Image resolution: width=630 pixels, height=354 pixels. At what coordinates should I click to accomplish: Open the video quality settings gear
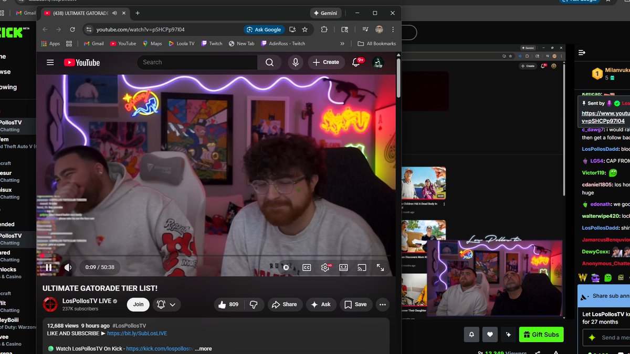pos(325,267)
